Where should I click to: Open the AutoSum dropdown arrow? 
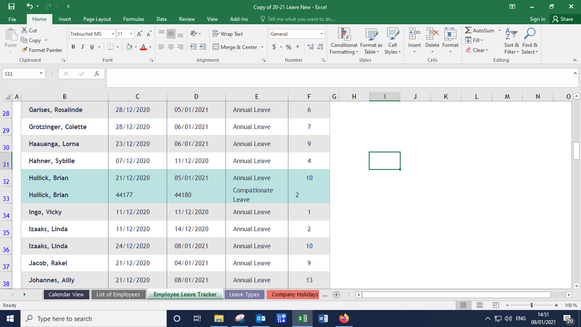[x=499, y=31]
